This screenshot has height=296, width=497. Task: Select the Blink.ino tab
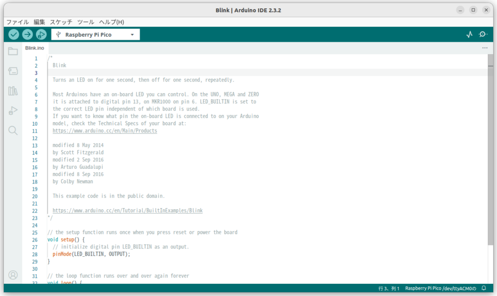coord(35,48)
